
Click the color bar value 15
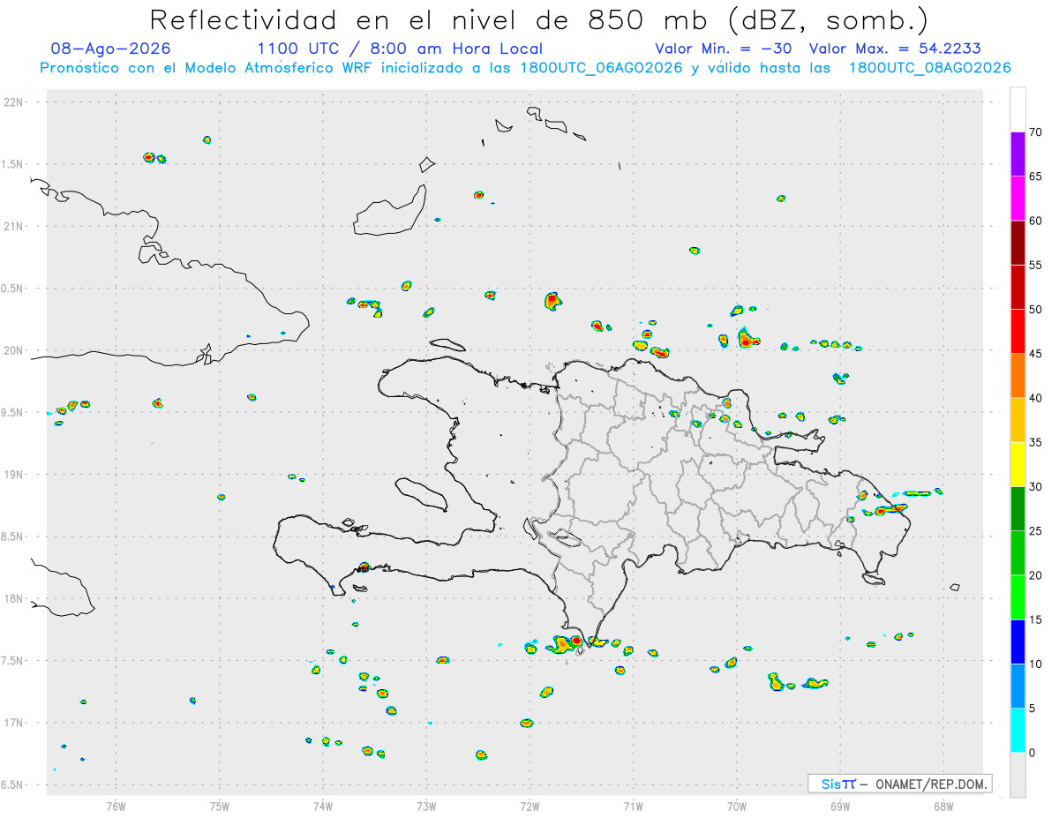point(1036,619)
